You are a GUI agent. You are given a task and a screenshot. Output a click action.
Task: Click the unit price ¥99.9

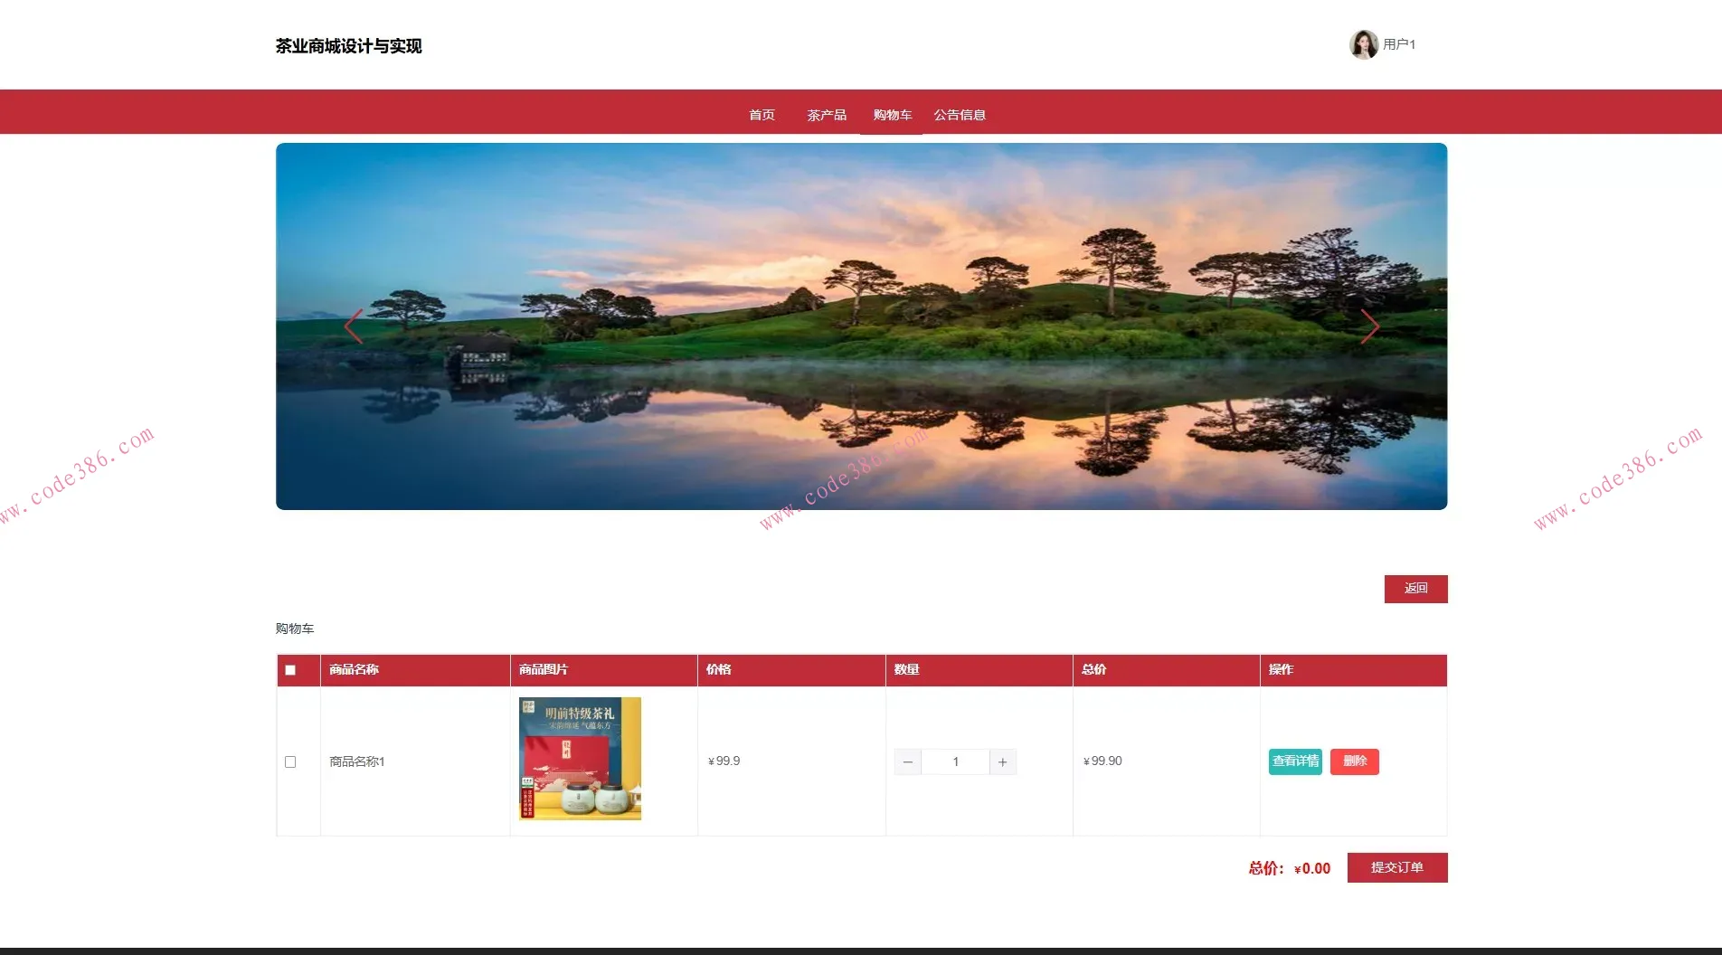(724, 761)
